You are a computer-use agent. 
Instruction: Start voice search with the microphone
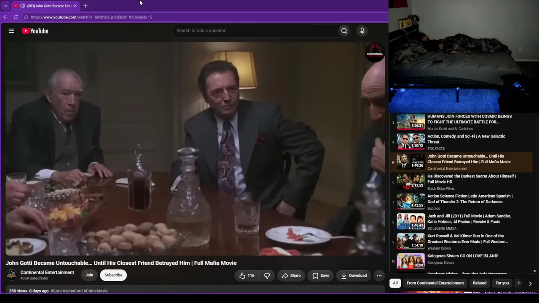pos(362,31)
